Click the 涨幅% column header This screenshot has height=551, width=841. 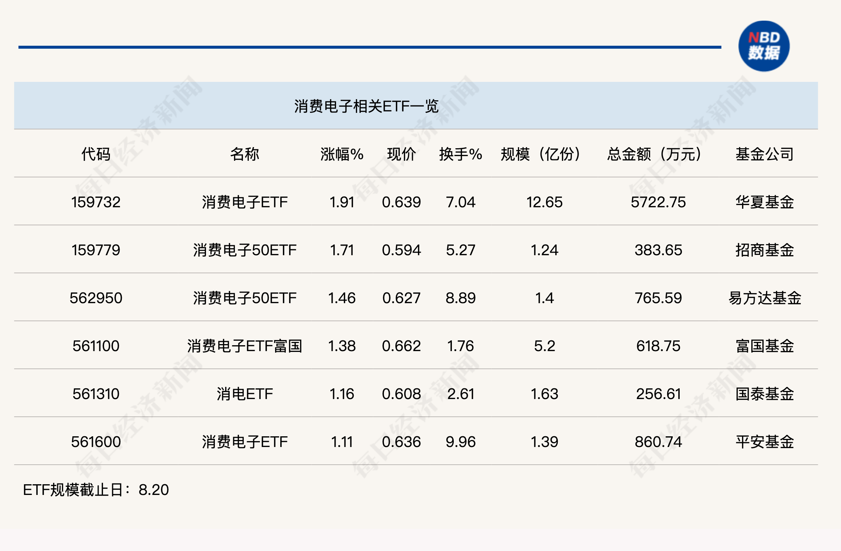click(x=342, y=154)
